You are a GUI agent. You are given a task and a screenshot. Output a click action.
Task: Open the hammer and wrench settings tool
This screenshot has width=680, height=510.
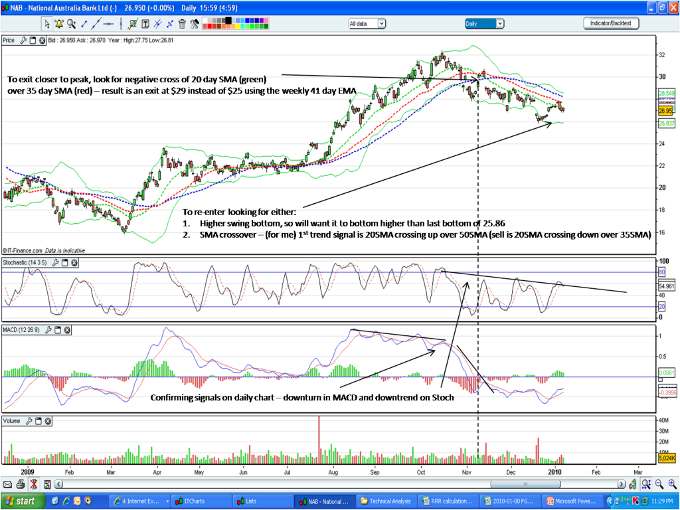tap(195, 24)
